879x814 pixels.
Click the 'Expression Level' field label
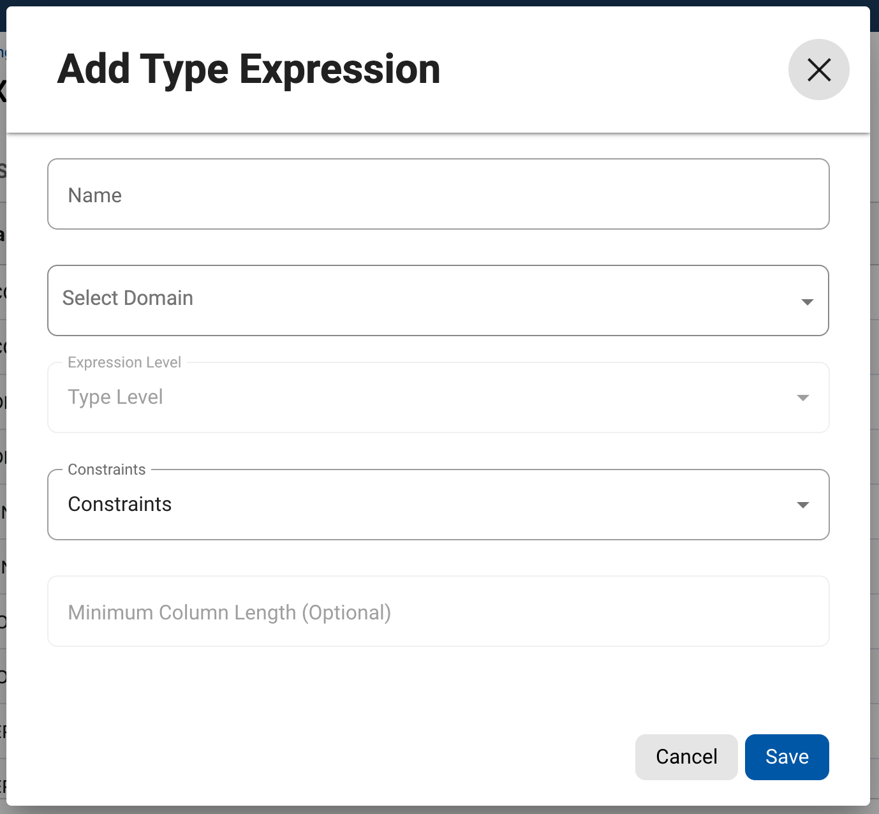124,362
